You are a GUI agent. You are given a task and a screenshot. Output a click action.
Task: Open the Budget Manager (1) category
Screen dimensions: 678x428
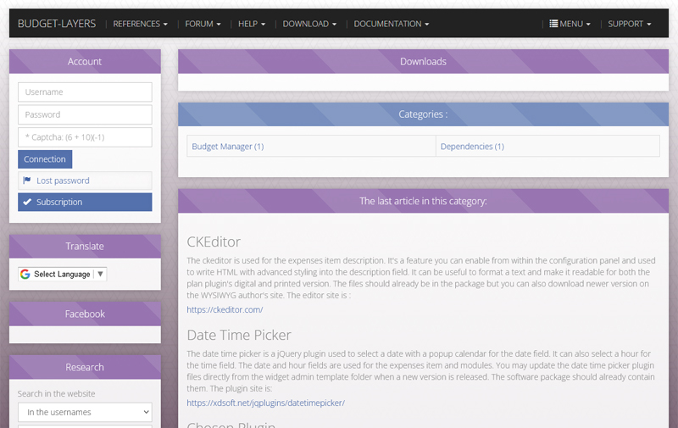[228, 147]
